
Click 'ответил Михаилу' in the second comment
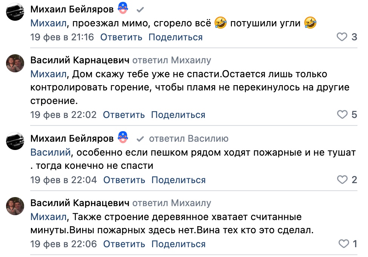coord(172,60)
